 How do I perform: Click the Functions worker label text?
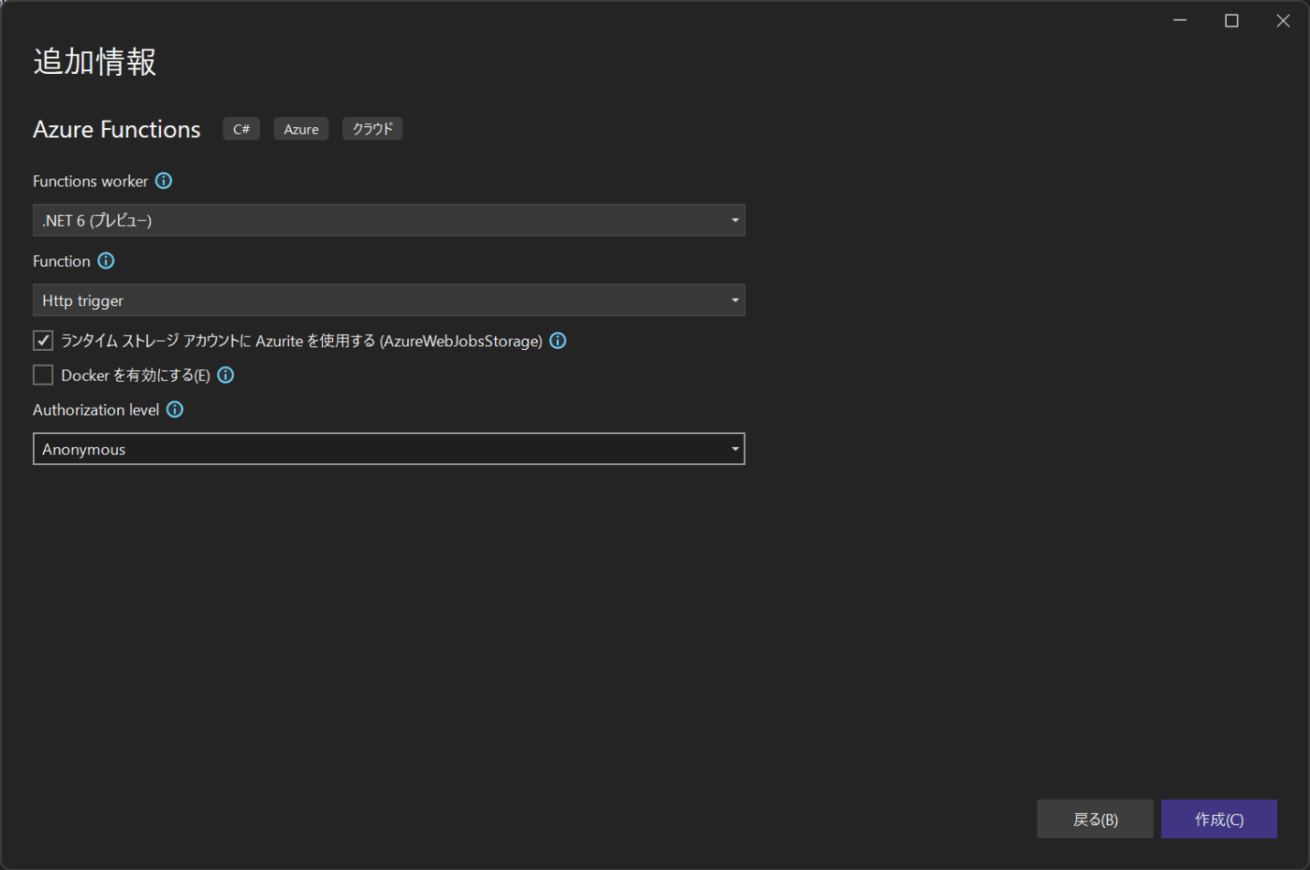click(91, 181)
